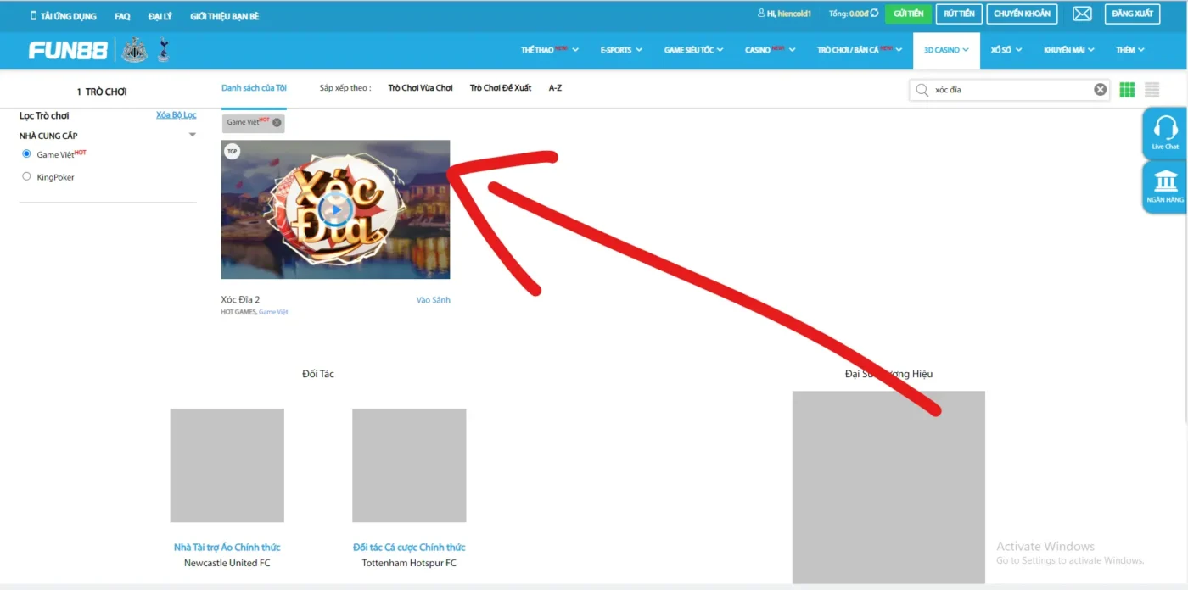1188x590 pixels.
Task: Open Khuyến Mãi dropdown menu
Action: click(x=1068, y=50)
